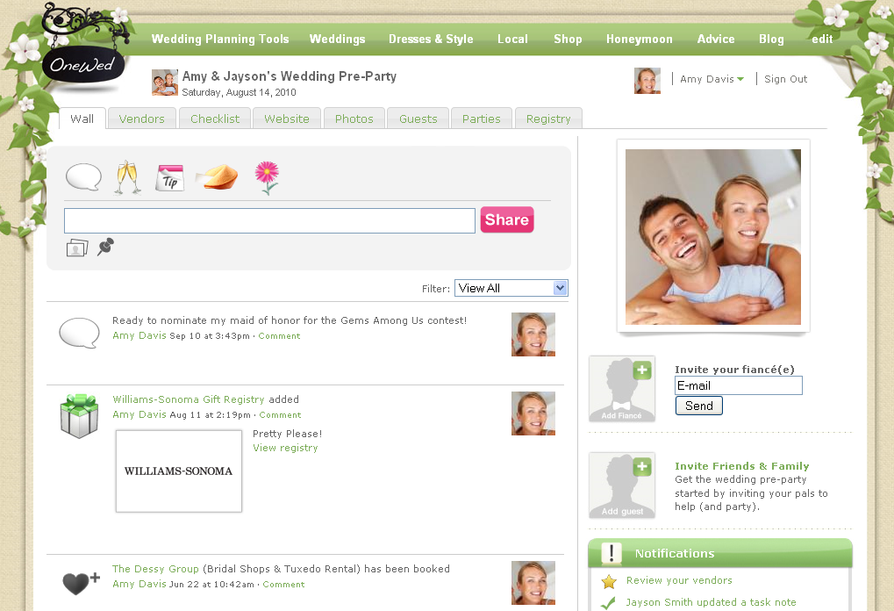894x611 pixels.
Task: Select the speech bubble comment icon in composer
Action: point(83,176)
